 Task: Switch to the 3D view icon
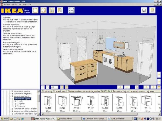[x=52, y=10]
